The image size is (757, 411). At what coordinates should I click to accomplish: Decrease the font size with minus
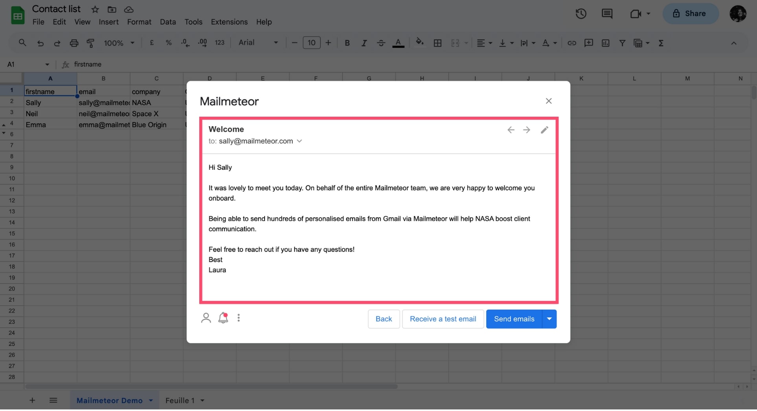coord(294,43)
